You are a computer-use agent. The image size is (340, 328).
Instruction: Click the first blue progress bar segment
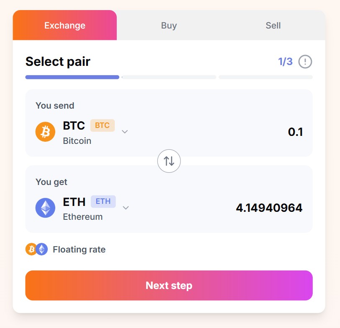tap(72, 77)
